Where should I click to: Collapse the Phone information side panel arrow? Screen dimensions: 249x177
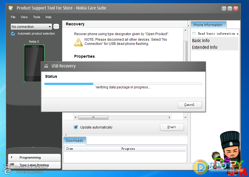(189, 25)
